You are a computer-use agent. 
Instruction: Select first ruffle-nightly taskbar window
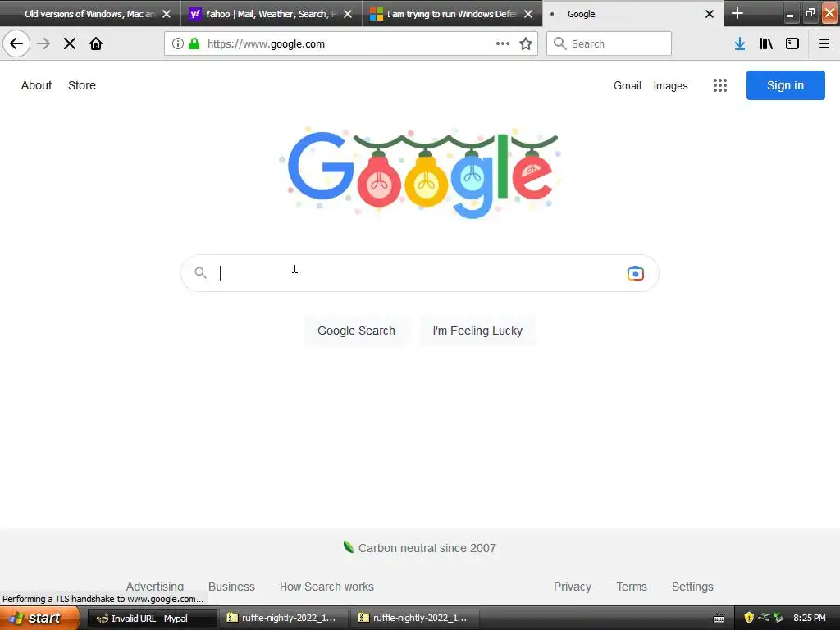tap(284, 619)
